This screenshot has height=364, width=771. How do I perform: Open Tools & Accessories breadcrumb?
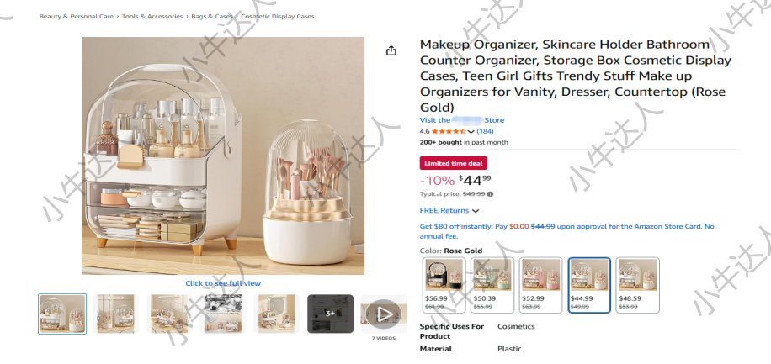[x=152, y=16]
